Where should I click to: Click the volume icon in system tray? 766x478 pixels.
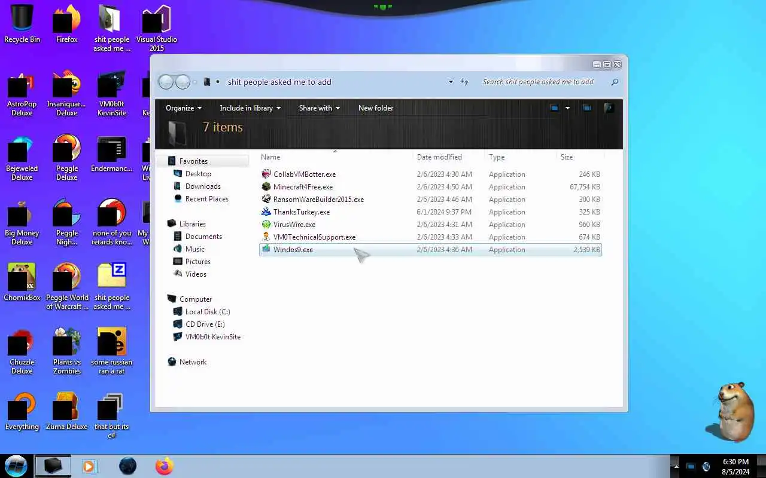click(706, 466)
